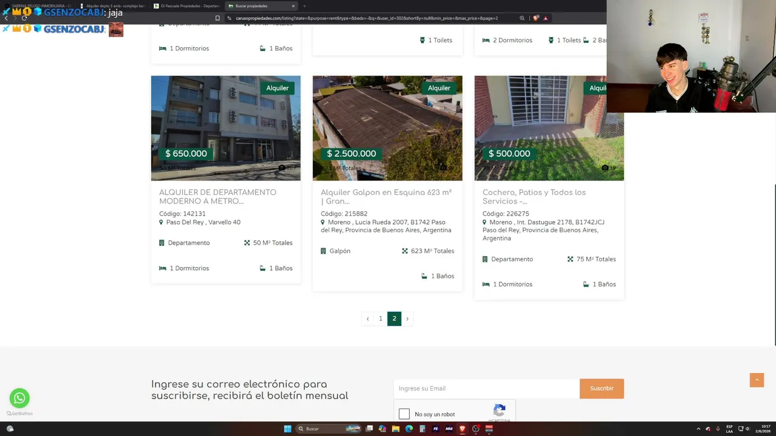Image resolution: width=776 pixels, height=436 pixels.
Task: Open 'Alquiler Galpon en Esquina 623 m²' listing title
Action: tap(386, 197)
